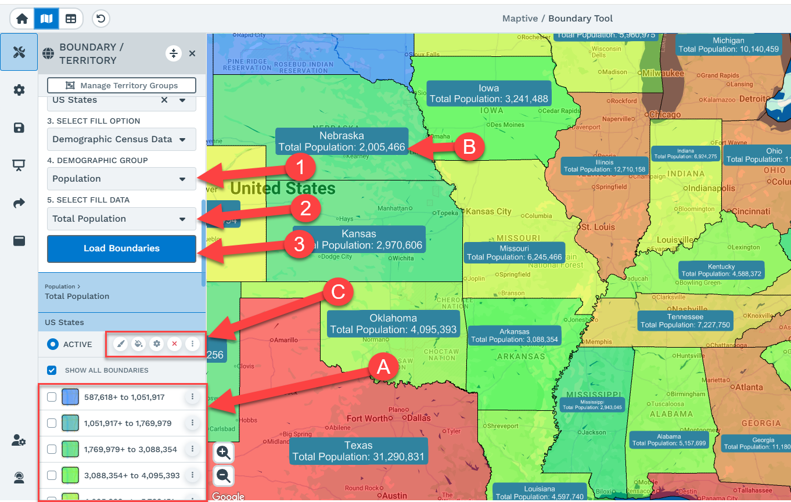
Task: Click the Manage Territory Groups button
Action: click(121, 85)
